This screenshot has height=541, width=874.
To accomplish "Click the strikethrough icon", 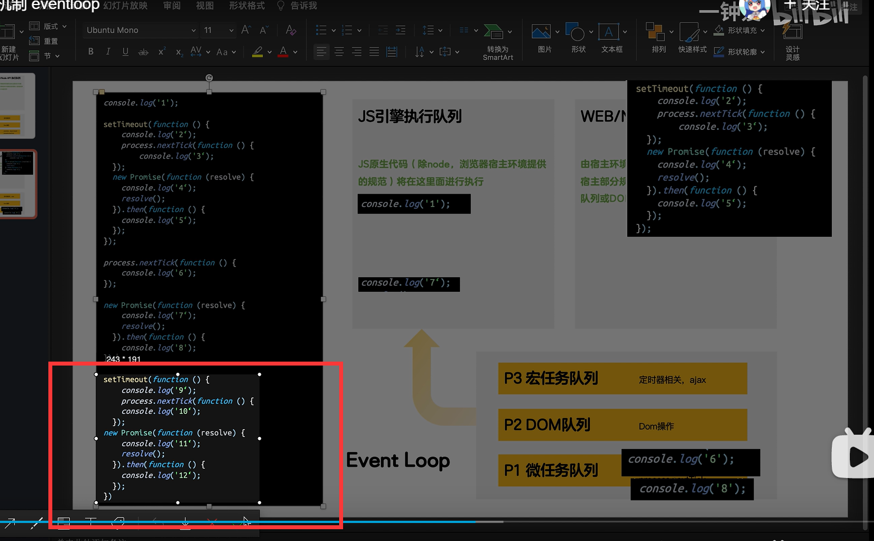I will coord(143,52).
